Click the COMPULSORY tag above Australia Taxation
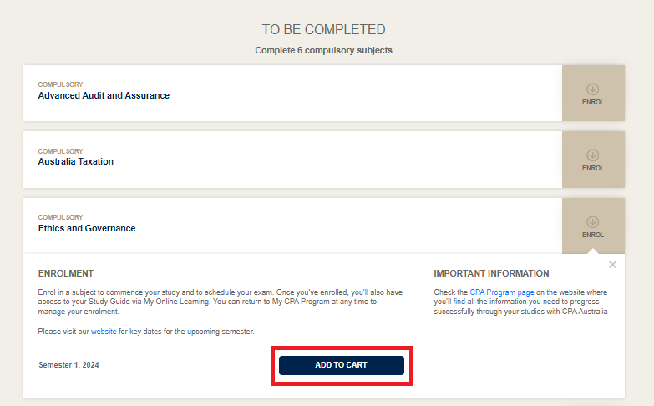The image size is (654, 406). (60, 151)
